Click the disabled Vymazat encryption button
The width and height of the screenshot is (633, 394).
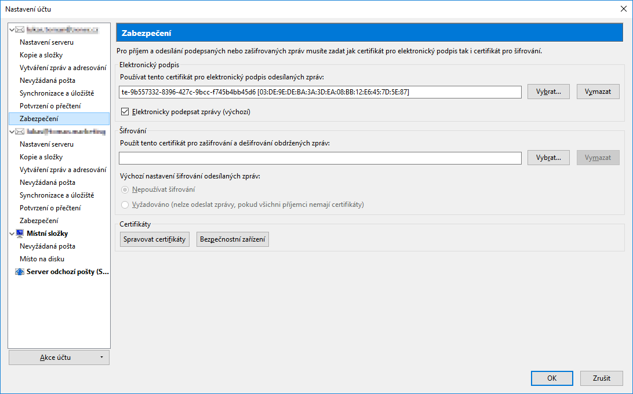click(598, 158)
